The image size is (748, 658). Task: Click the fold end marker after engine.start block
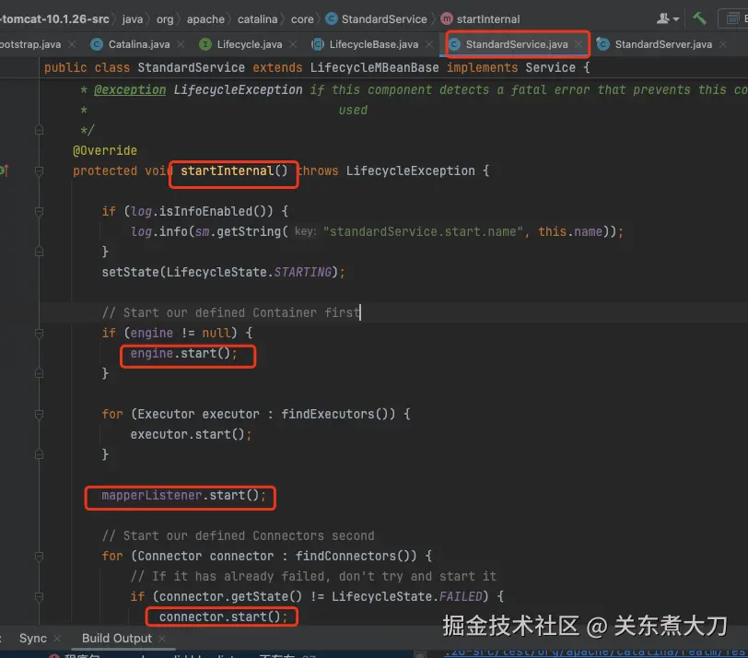tap(39, 373)
